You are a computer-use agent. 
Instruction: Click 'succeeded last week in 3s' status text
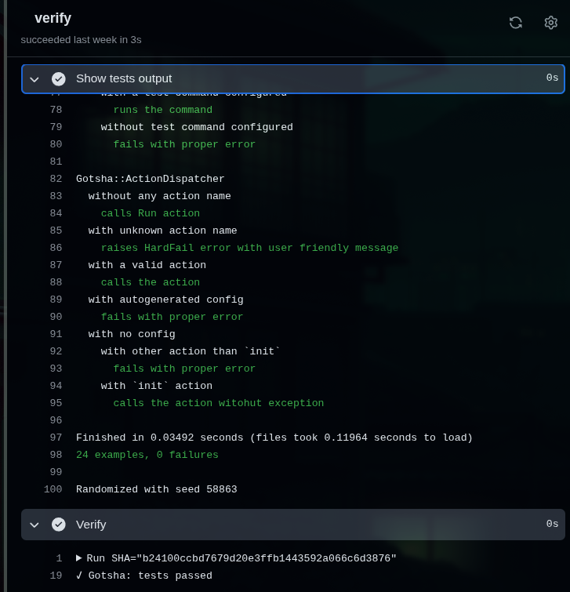point(81,39)
